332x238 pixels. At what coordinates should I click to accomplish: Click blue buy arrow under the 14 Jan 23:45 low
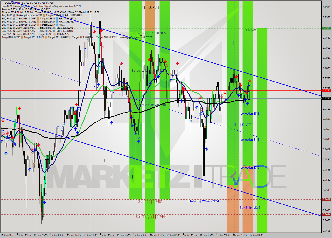coord(44,202)
